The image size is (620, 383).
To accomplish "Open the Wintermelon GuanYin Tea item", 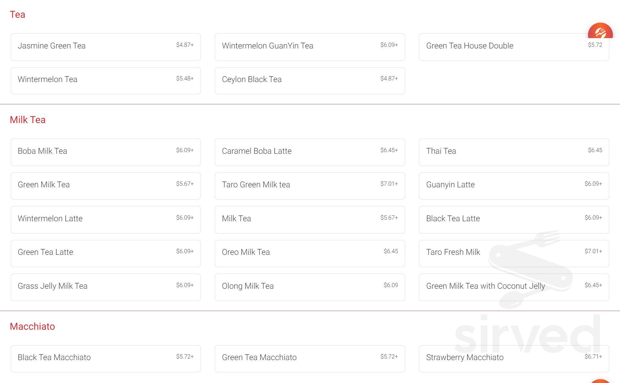I will point(310,47).
